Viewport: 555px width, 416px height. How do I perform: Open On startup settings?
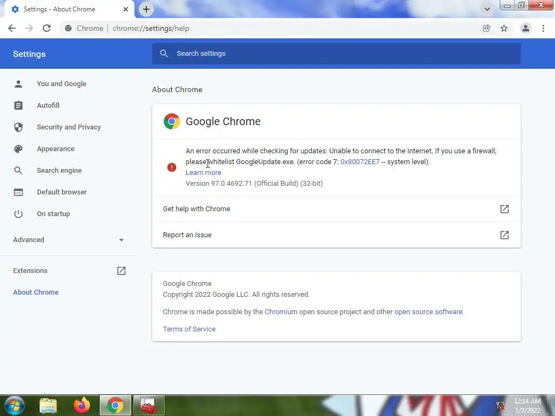pyautogui.click(x=54, y=213)
